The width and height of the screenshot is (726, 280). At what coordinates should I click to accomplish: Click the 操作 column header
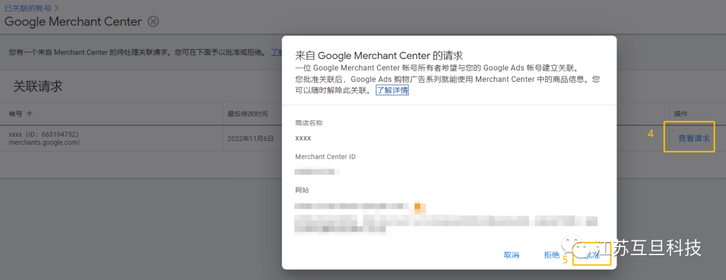680,113
